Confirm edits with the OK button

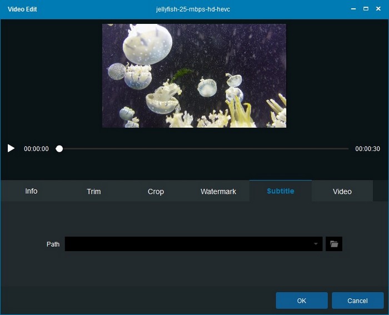tap(301, 301)
